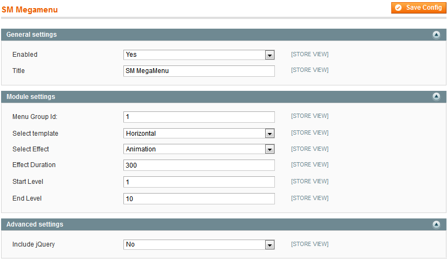Focus the Title text field

199,71
